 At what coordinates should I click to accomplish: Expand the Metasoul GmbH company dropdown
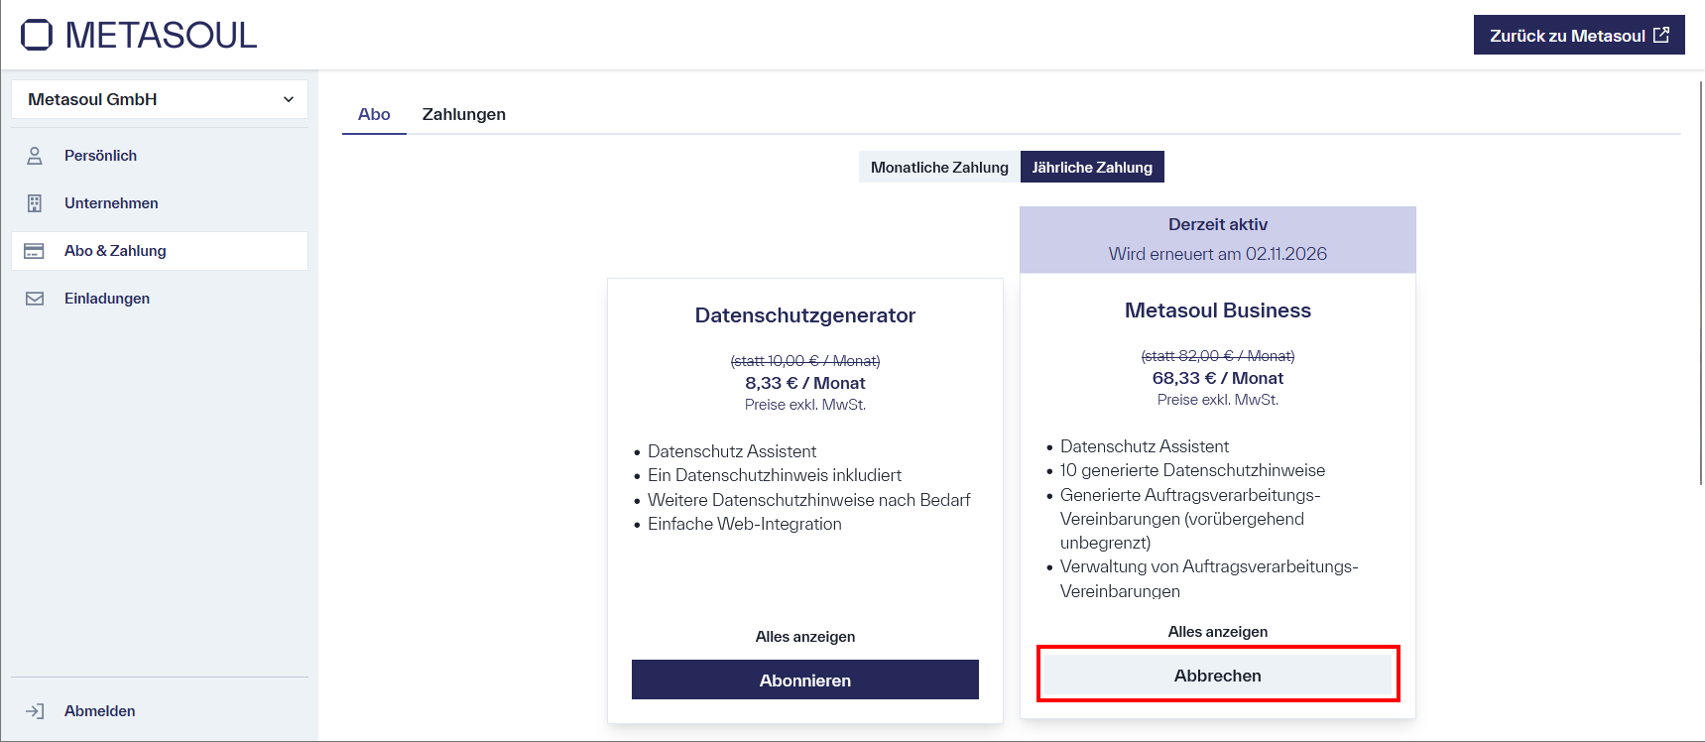(x=160, y=99)
